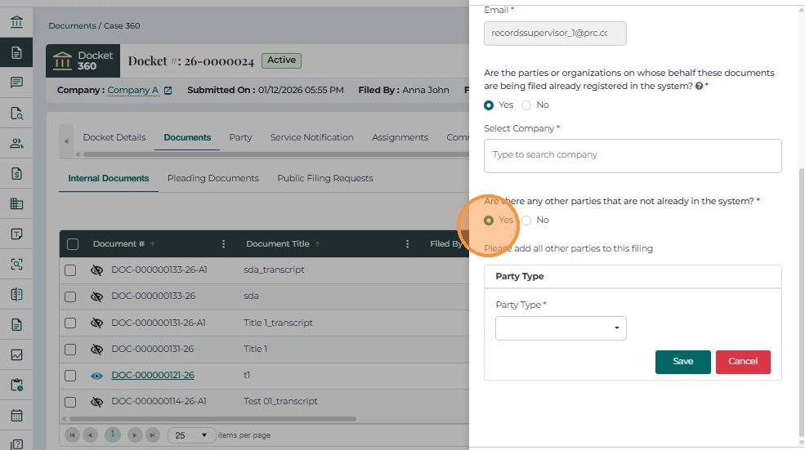The width and height of the screenshot is (805, 450).
Task: Click the calendar icon in the sidebar
Action: (16, 415)
